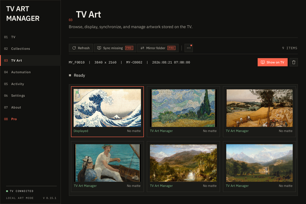This screenshot has width=306, height=204.
Task: Click the MY_F0010 file identifier
Action: tap(77, 62)
